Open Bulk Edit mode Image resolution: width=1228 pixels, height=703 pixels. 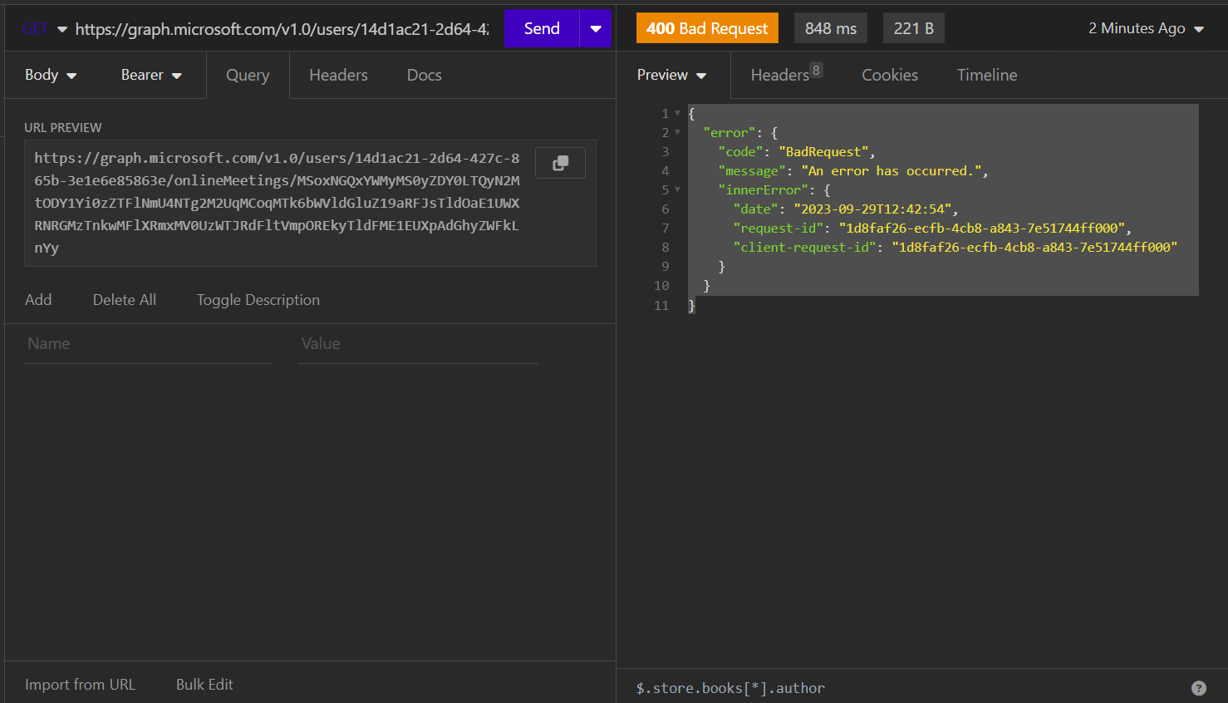tap(204, 685)
